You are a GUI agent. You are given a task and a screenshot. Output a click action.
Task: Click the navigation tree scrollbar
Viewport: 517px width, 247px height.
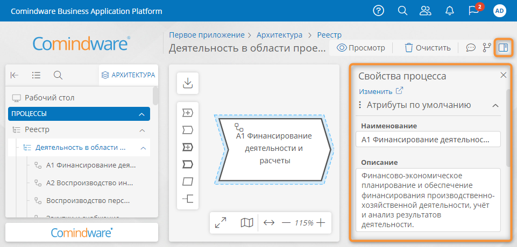pos(155,96)
